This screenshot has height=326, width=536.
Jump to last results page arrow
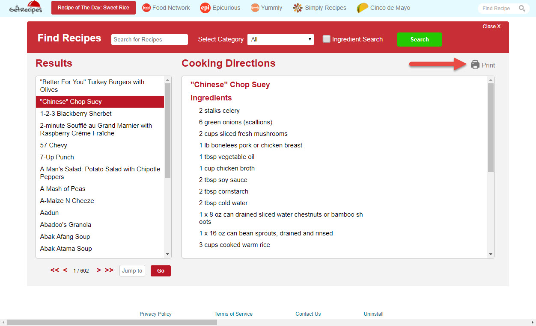[x=109, y=270]
